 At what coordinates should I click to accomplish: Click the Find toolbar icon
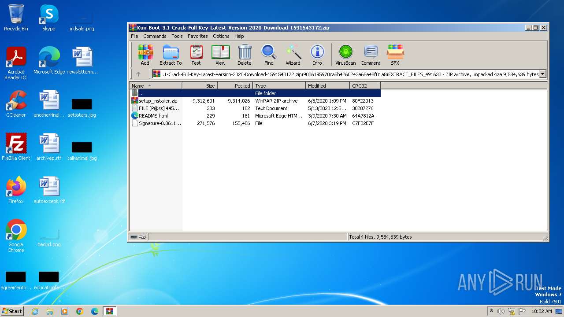click(x=269, y=55)
